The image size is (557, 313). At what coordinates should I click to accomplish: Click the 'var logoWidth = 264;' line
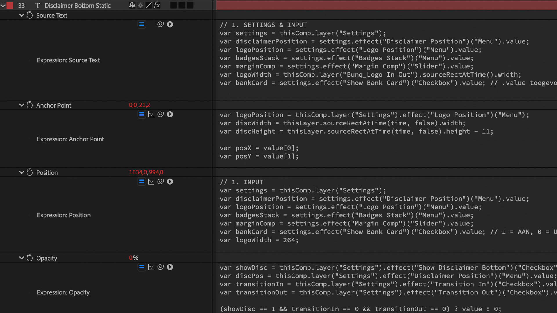tap(259, 240)
